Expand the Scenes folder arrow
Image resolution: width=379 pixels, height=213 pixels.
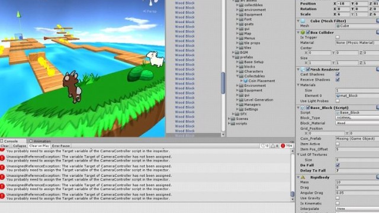tap(229, 119)
